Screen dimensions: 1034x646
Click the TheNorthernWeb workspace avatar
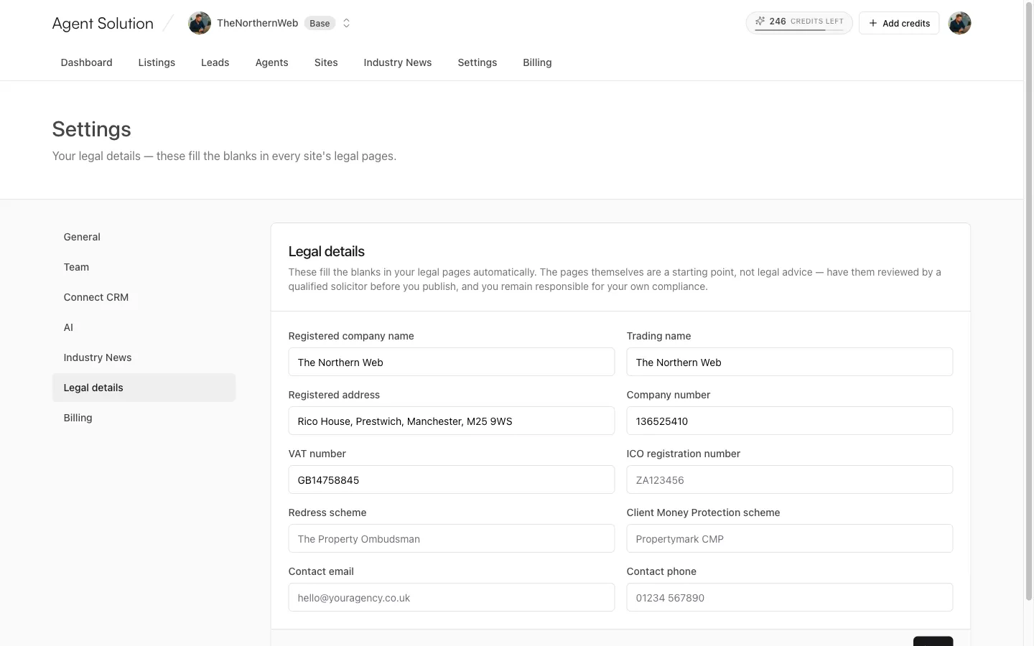[200, 23]
